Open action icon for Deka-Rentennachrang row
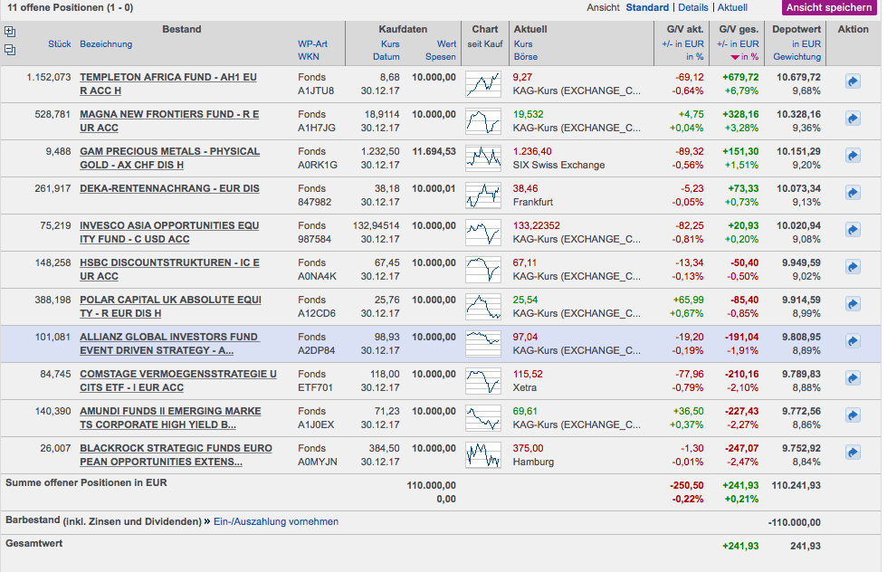887x572 pixels. point(853,193)
